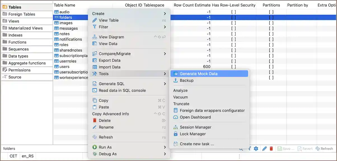Select Export Data in context menu

109,60
